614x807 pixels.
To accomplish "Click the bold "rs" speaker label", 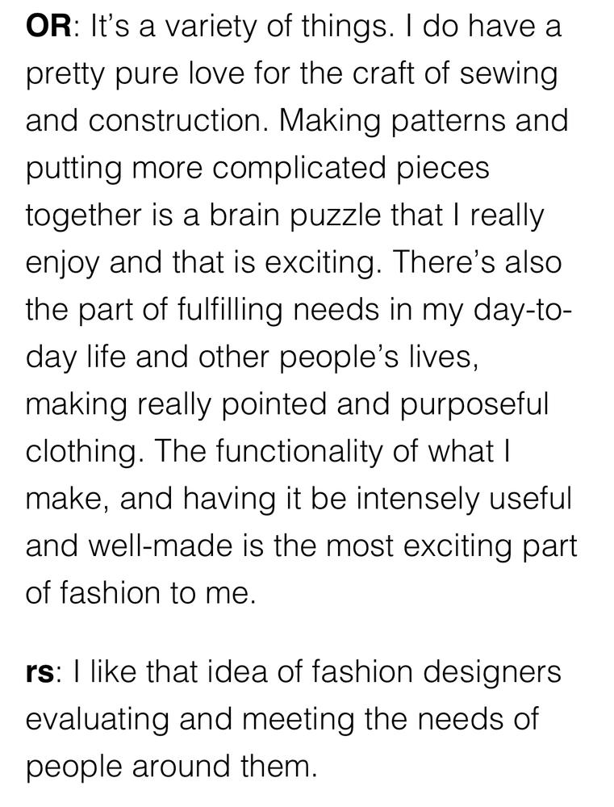I will [x=39, y=673].
